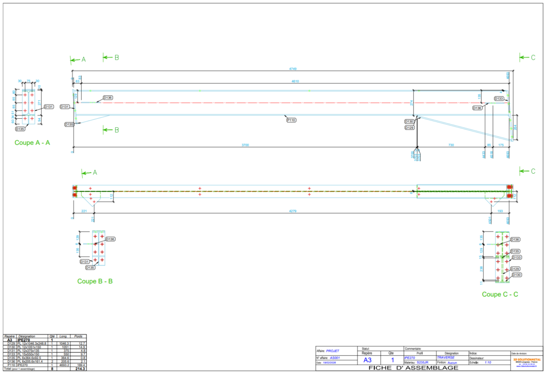Click the D129 tag in Coupe C - C
The width and height of the screenshot is (546, 374).
pyautogui.click(x=515, y=269)
